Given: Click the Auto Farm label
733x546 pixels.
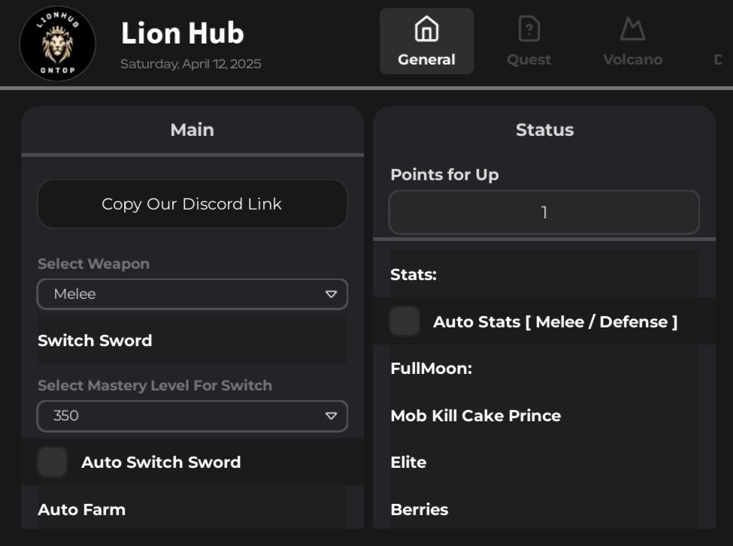Looking at the screenshot, I should (x=82, y=509).
